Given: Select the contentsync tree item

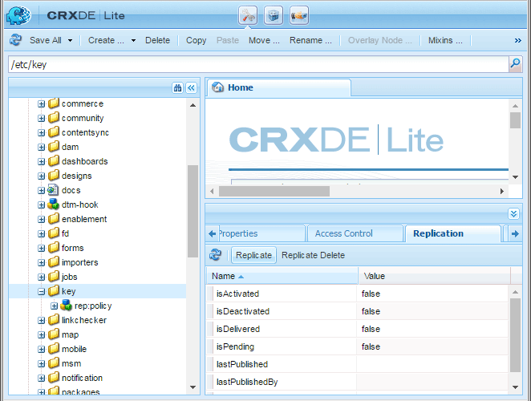Looking at the screenshot, I should 85,132.
